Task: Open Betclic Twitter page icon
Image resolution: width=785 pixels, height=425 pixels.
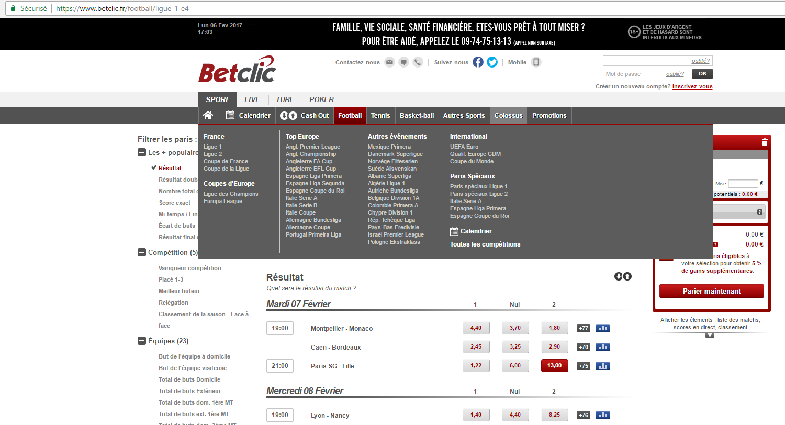Action: (x=492, y=62)
